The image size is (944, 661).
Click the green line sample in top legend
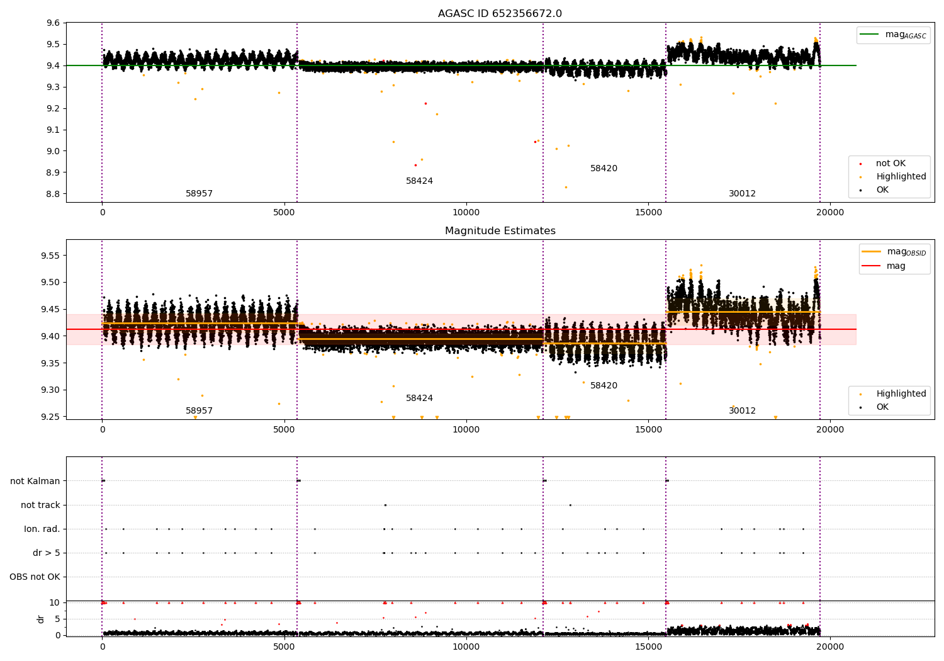point(870,35)
